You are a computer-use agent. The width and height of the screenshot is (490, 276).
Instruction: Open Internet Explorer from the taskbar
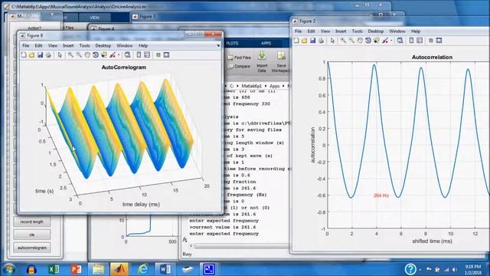point(143,269)
